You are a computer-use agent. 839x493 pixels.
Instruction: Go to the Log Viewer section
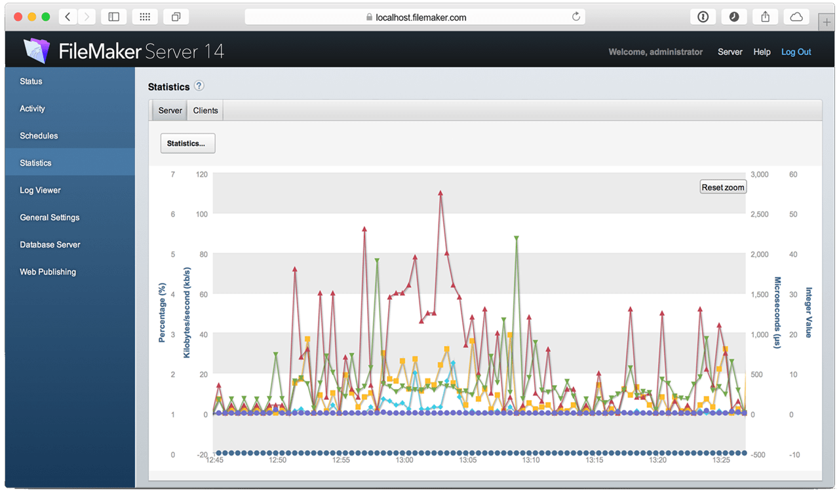click(x=41, y=190)
